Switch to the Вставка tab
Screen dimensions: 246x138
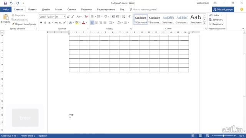pyautogui.click(x=32, y=9)
